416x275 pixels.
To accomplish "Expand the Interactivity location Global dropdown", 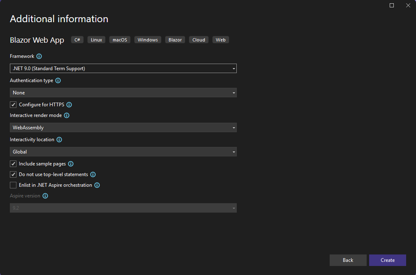I will pos(123,152).
